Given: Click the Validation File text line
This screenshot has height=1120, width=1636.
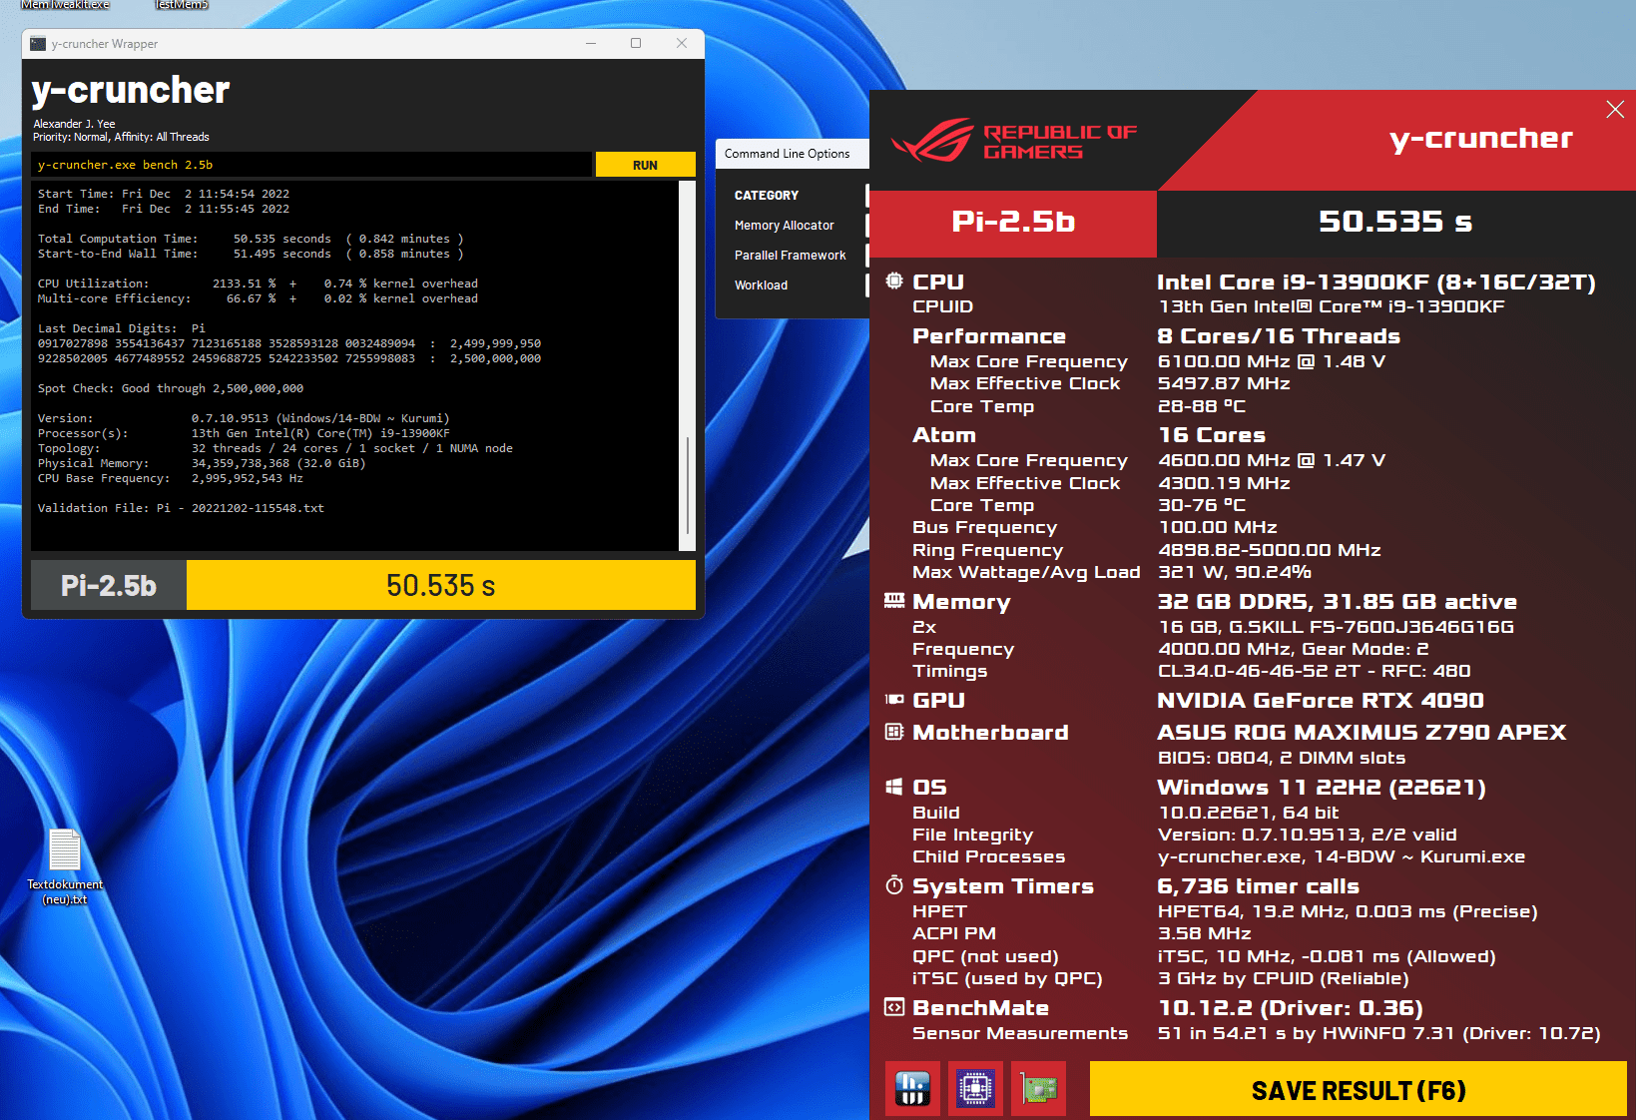Looking at the screenshot, I should click(x=181, y=508).
